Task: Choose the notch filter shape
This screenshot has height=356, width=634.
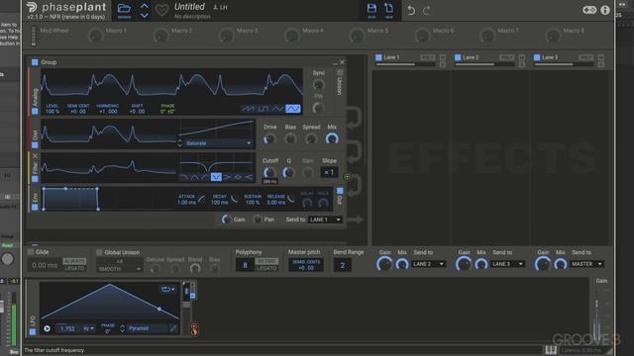Action: [x=216, y=177]
